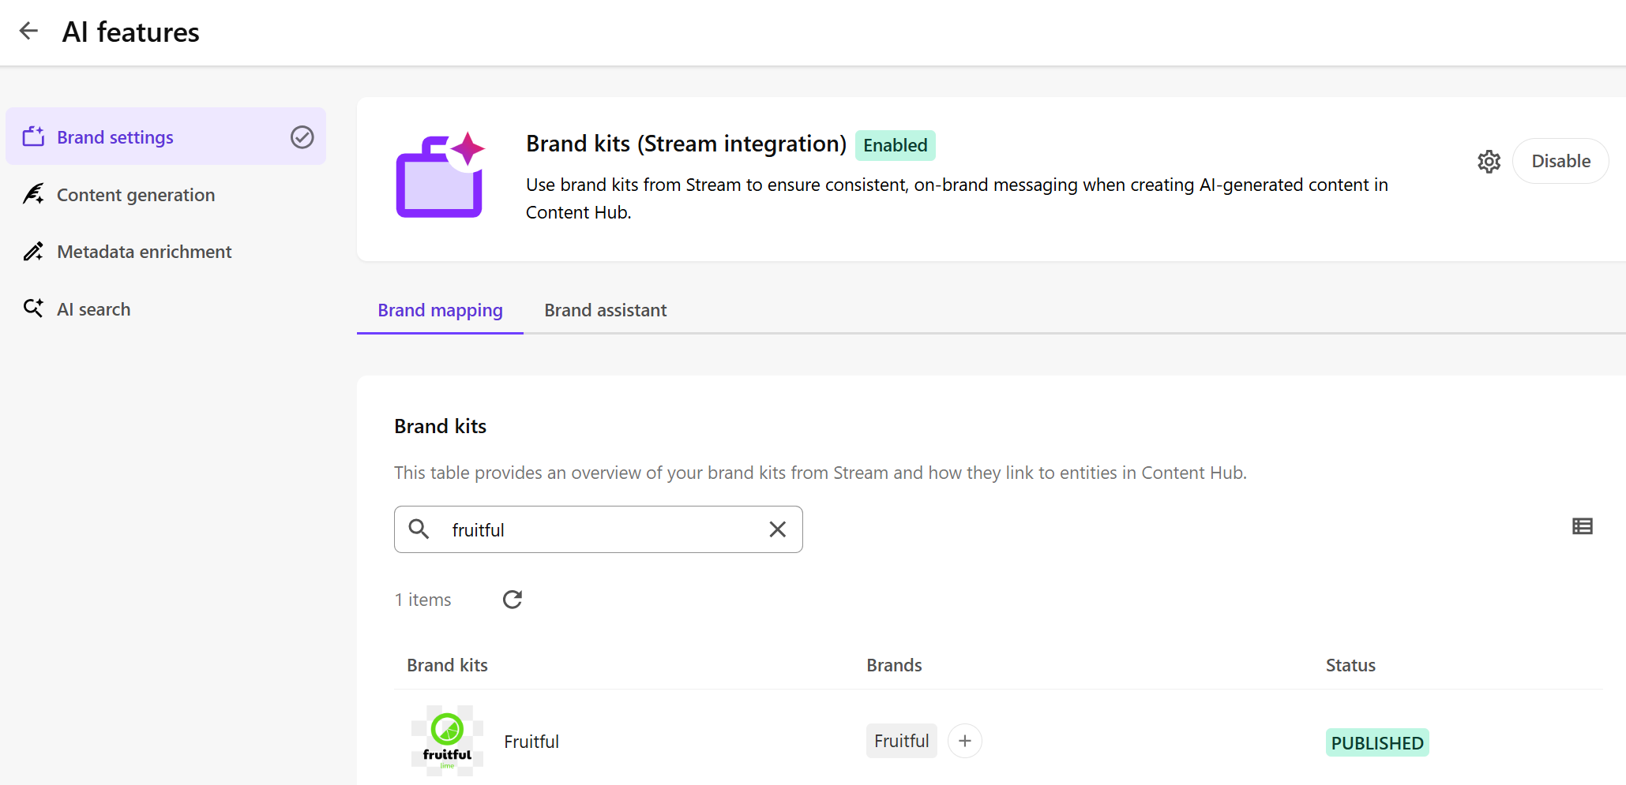Click the Metadata enrichment pencil icon
Screen dimensions: 1626x785
[x=33, y=252]
